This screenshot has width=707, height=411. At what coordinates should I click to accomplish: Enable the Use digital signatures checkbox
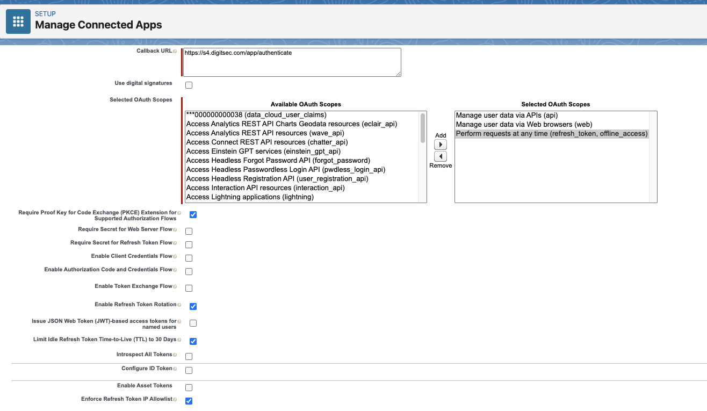(189, 85)
